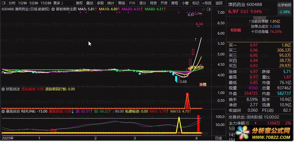This screenshot has width=295, height=142.
Task: Expand the 妖股战法 indicator dropdown
Action: (x=3, y=89)
